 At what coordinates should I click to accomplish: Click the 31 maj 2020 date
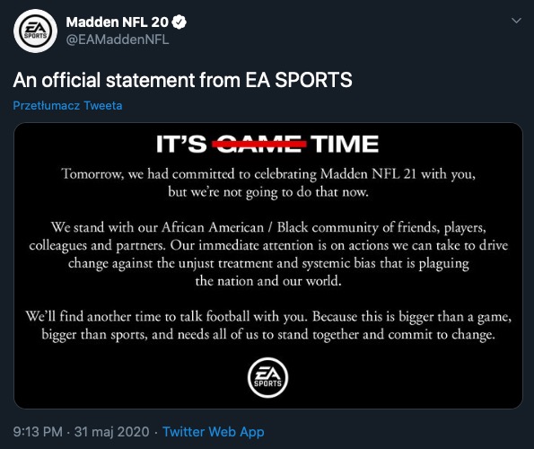point(111,432)
